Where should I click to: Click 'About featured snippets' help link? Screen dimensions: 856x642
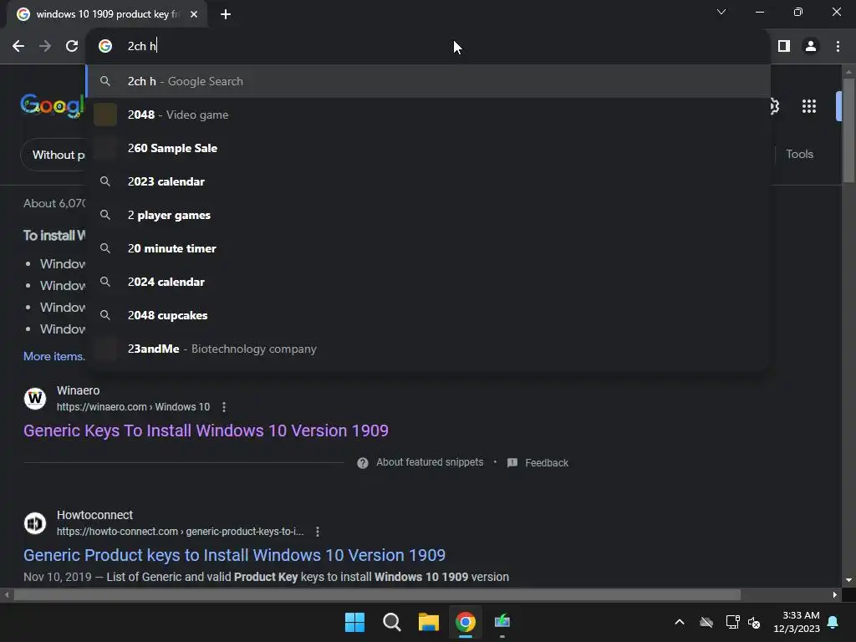tap(430, 462)
